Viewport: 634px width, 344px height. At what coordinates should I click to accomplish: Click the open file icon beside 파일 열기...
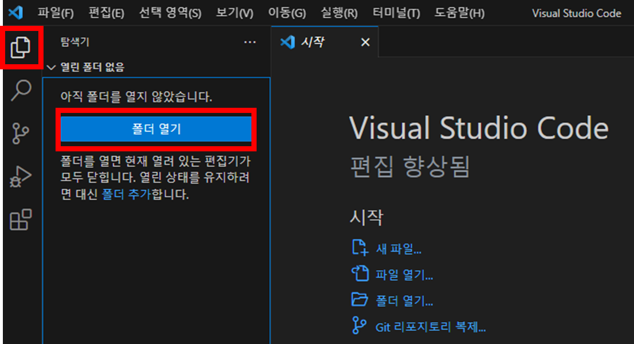click(360, 273)
